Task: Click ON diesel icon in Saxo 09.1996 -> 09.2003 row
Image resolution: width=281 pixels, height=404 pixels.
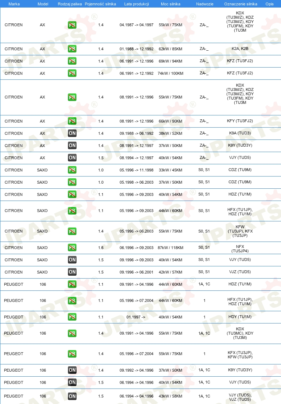Action: click(x=72, y=260)
